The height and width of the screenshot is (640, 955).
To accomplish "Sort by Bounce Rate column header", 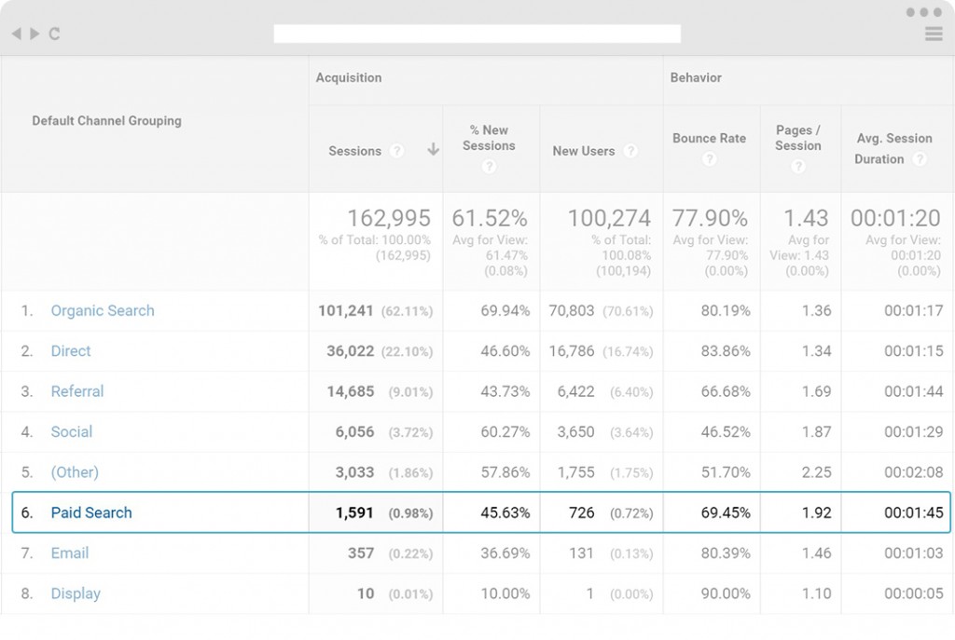I will (x=709, y=138).
